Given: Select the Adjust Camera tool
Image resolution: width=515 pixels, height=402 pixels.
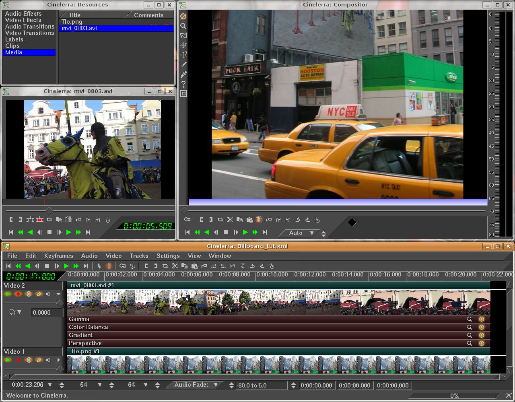Looking at the screenshot, I should tap(183, 45).
